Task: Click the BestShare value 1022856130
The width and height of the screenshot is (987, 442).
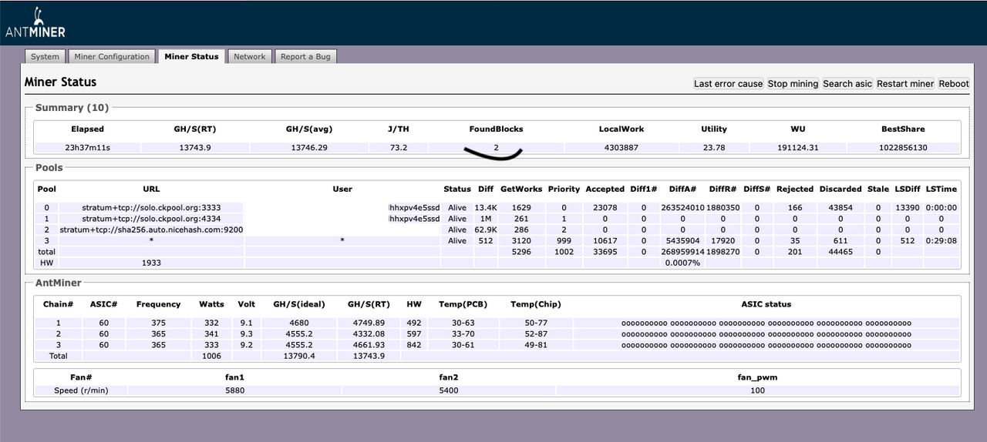Action: pos(903,148)
